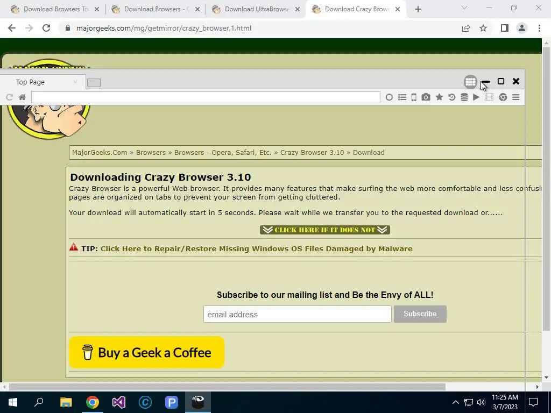551x413 pixels.
Task: Click the camera screenshot icon
Action: (x=426, y=97)
